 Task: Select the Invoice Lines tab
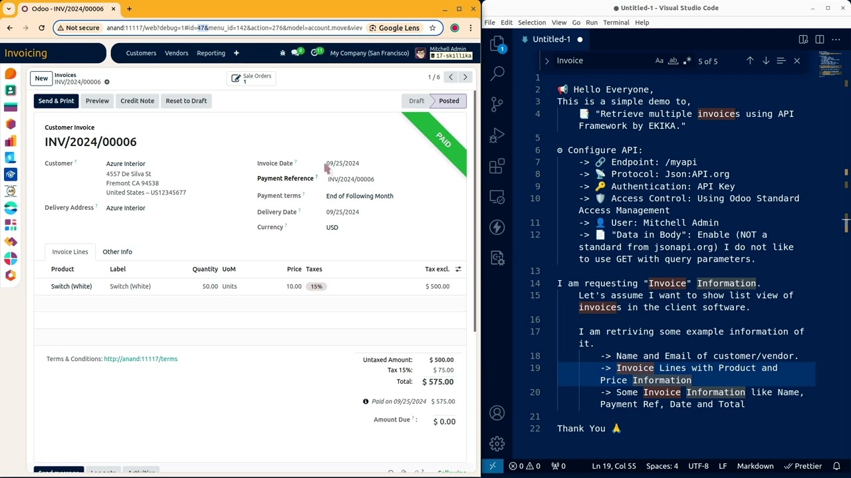[x=70, y=252]
